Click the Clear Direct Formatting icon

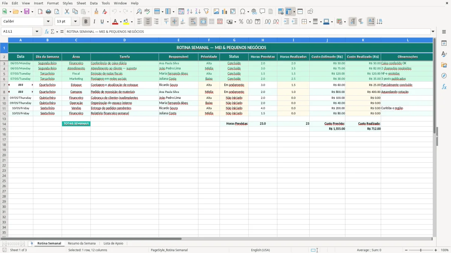point(105,12)
